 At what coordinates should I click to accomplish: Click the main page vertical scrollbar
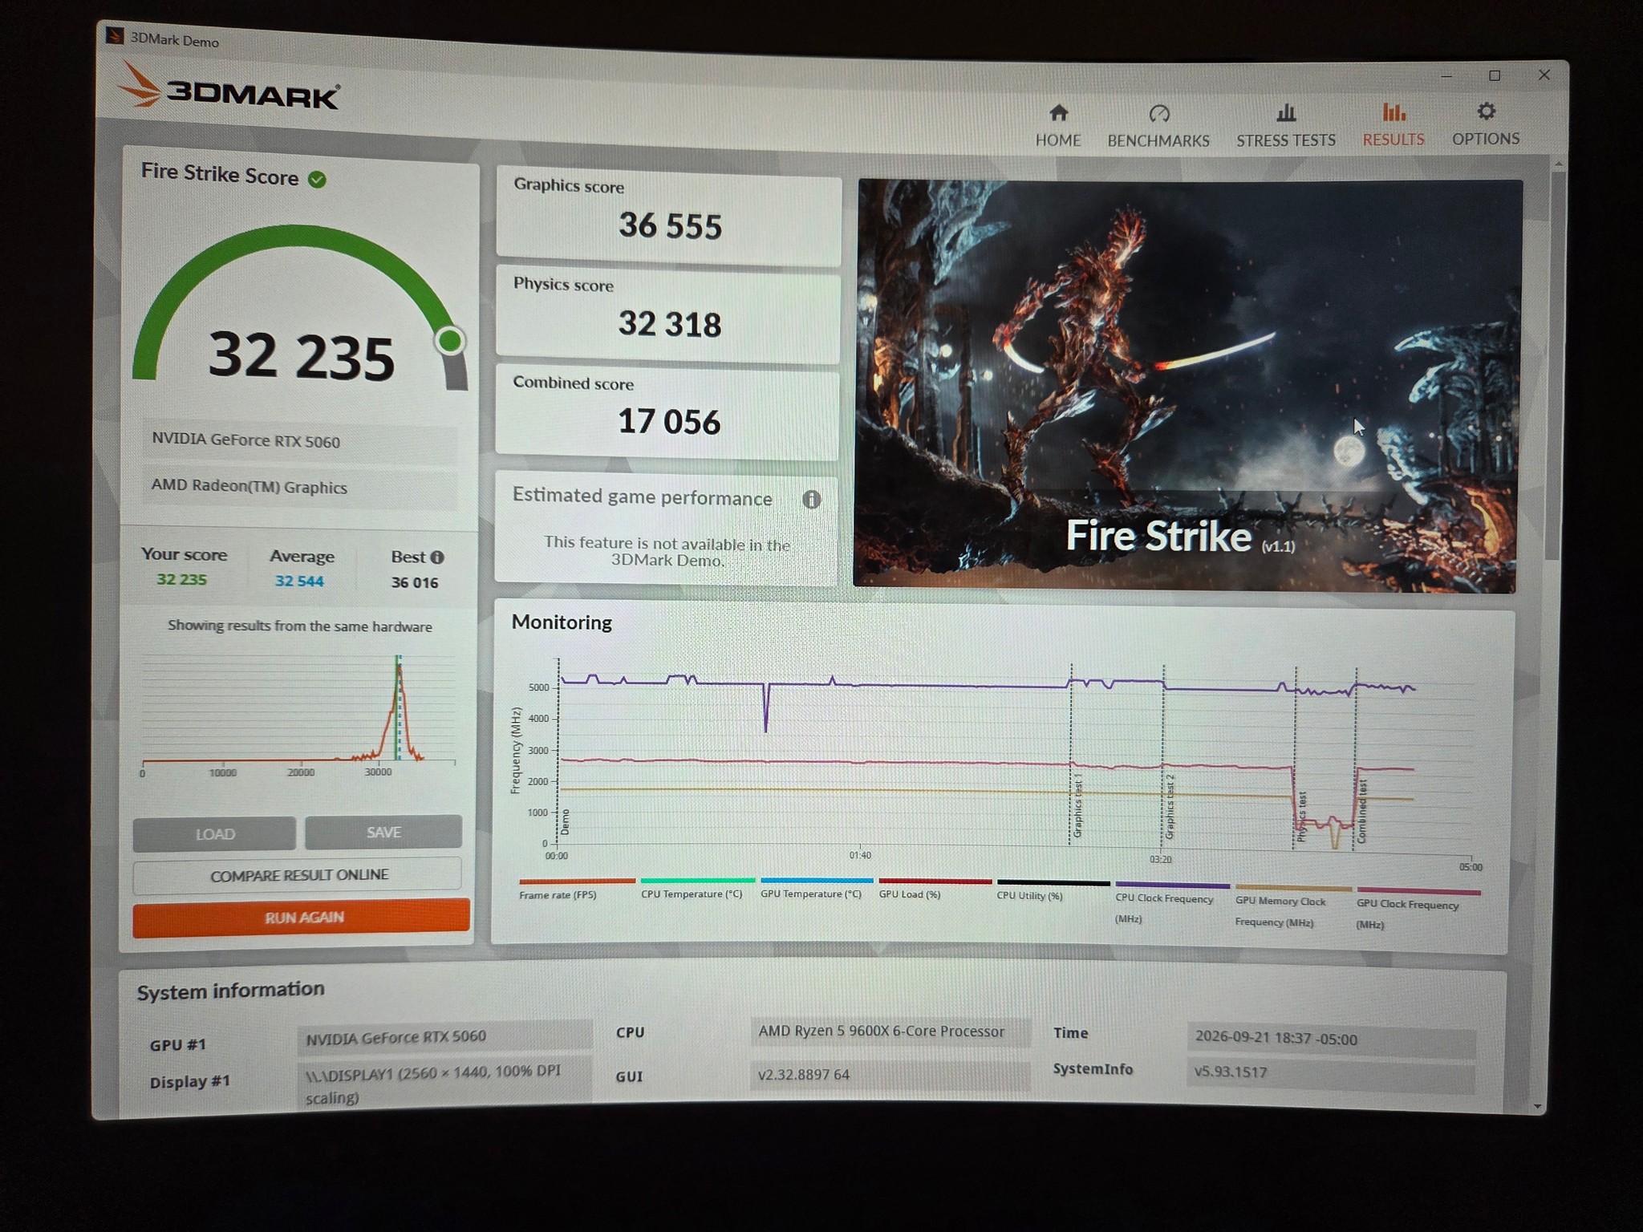[x=1556, y=365]
